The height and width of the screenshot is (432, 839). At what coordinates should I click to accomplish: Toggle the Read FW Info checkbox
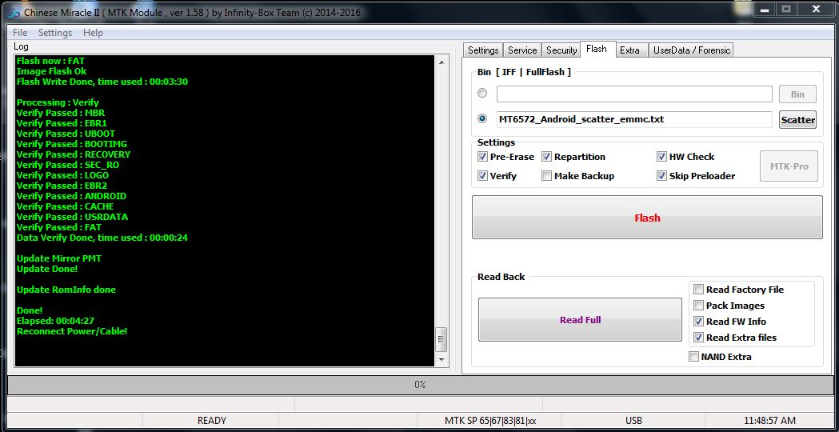pos(698,322)
